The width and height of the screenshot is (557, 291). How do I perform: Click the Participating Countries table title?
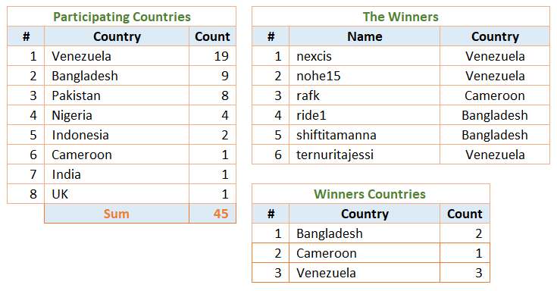121,17
